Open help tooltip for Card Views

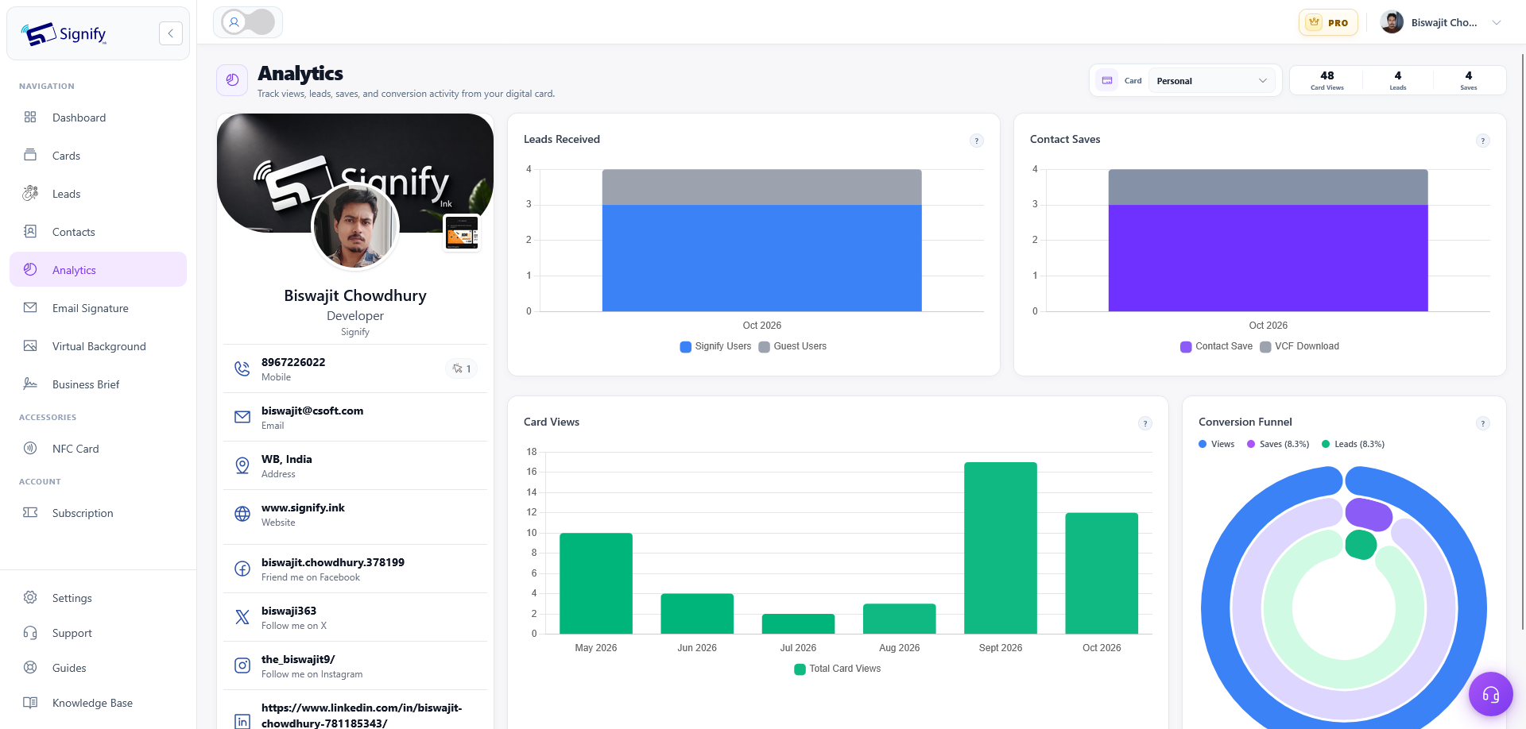coord(1145,423)
